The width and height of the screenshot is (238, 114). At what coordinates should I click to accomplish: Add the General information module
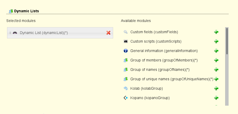[216, 51]
